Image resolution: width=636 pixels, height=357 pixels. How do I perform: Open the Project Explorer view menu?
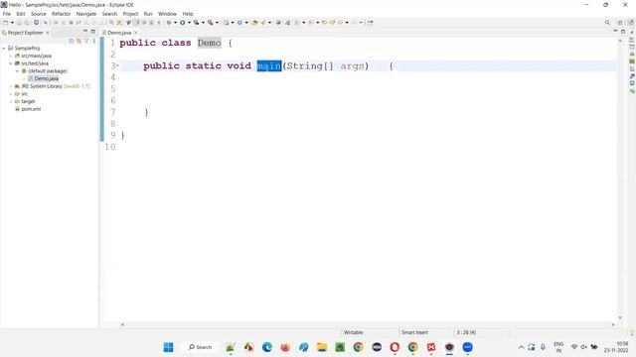click(93, 41)
